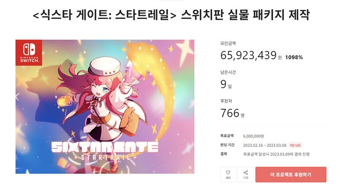Click the 후원자 label

[x=226, y=101]
